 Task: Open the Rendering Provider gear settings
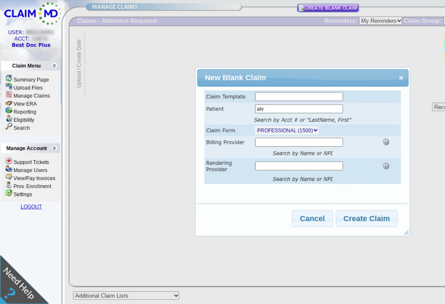386,166
